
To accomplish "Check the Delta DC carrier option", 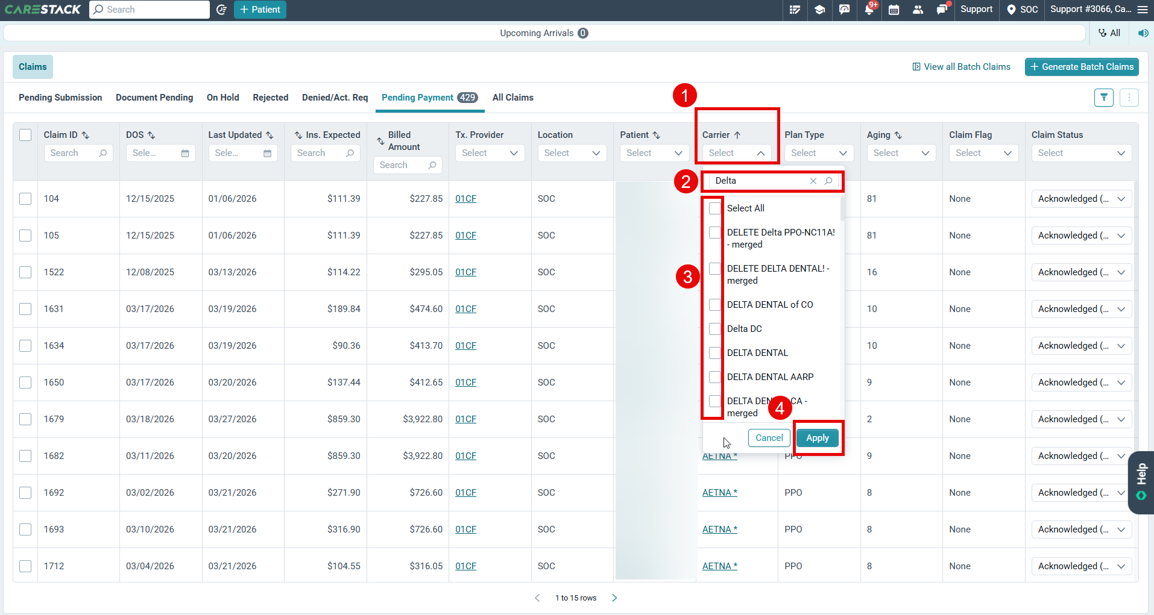I will [715, 329].
